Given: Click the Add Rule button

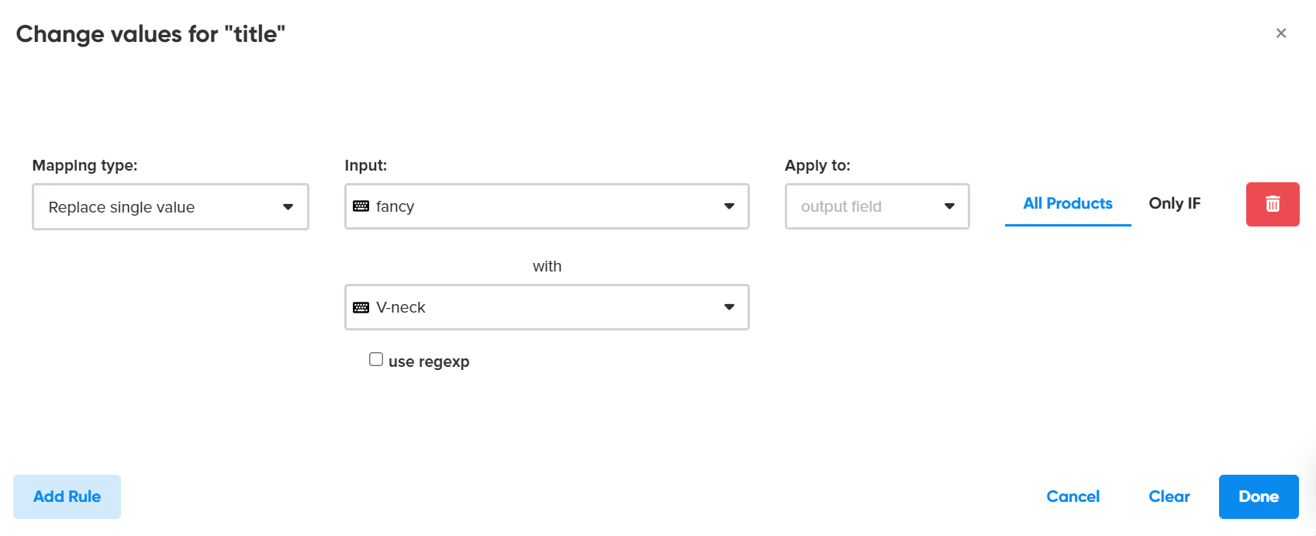Looking at the screenshot, I should coord(67,496).
